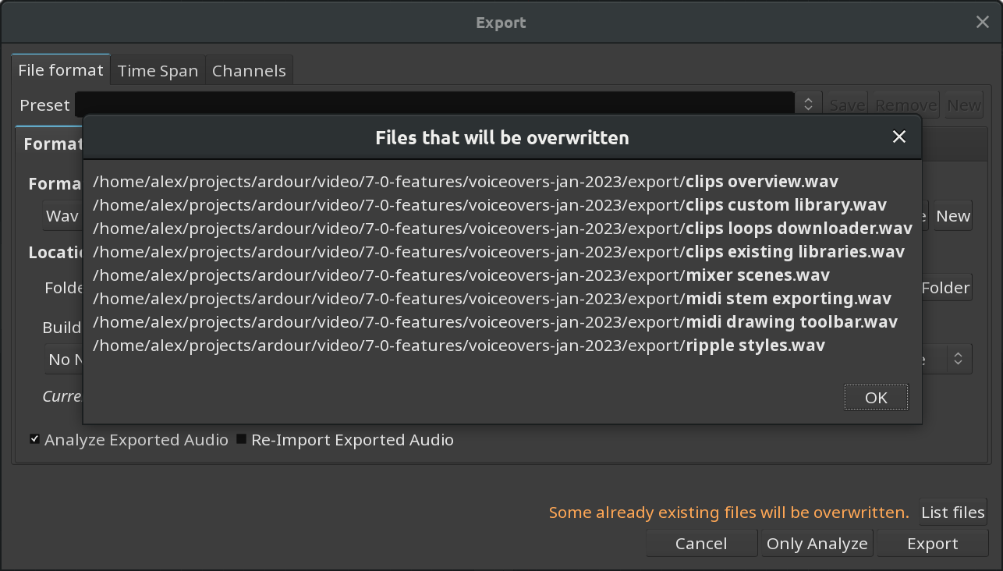
Task: Toggle the Analyze Exported Audio checkbox
Action: tap(34, 439)
